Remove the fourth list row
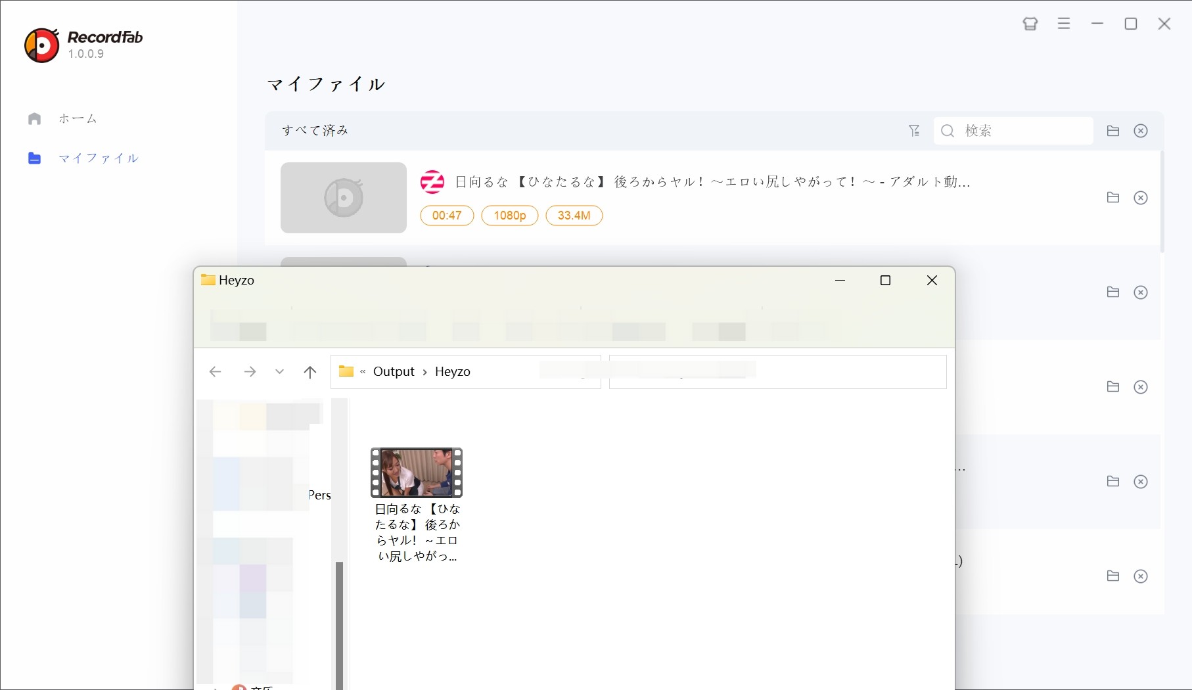1192x690 pixels. pos(1141,482)
